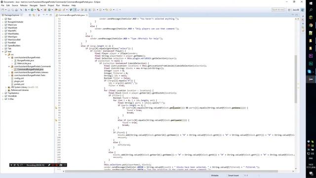Click the magnifier icon on recording bar
Image resolution: width=316 pixels, height=178 pixels.
(18, 165)
